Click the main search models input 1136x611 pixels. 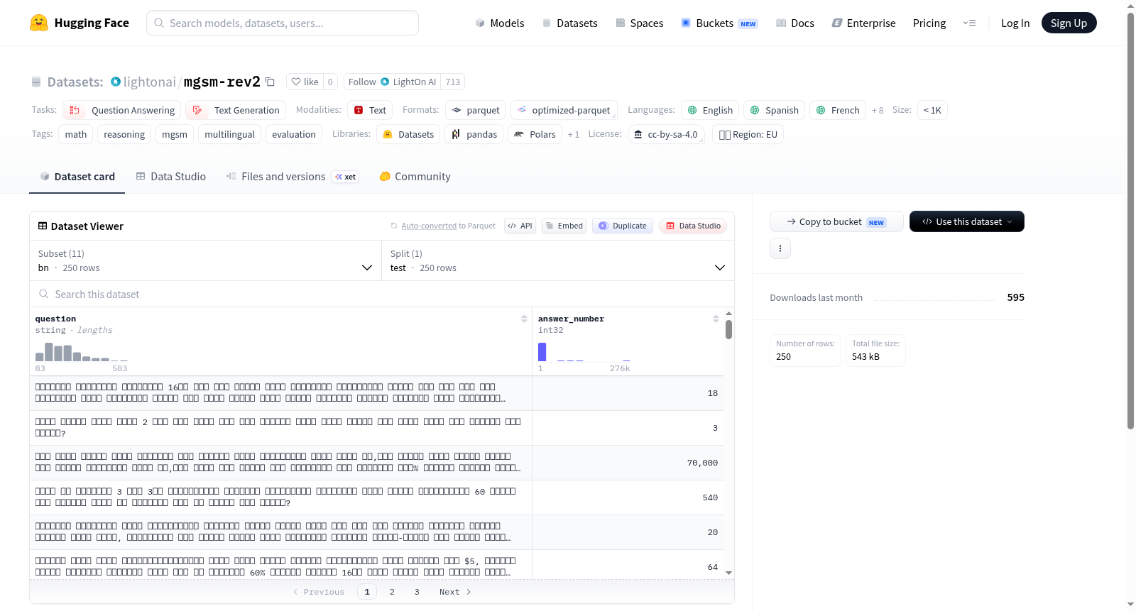[x=283, y=23]
